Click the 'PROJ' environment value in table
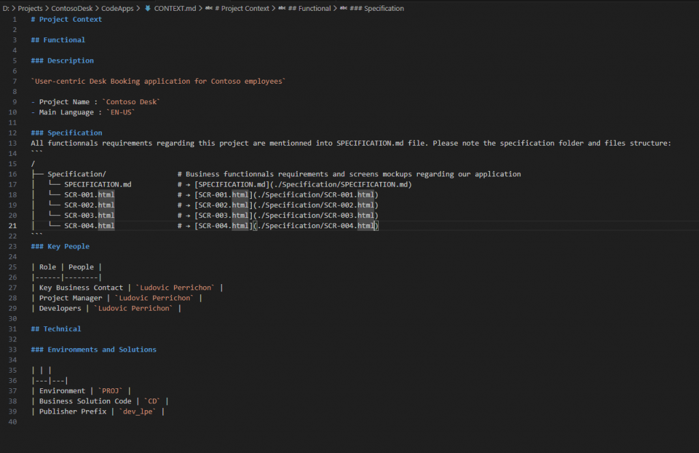This screenshot has height=453, width=699. [110, 391]
